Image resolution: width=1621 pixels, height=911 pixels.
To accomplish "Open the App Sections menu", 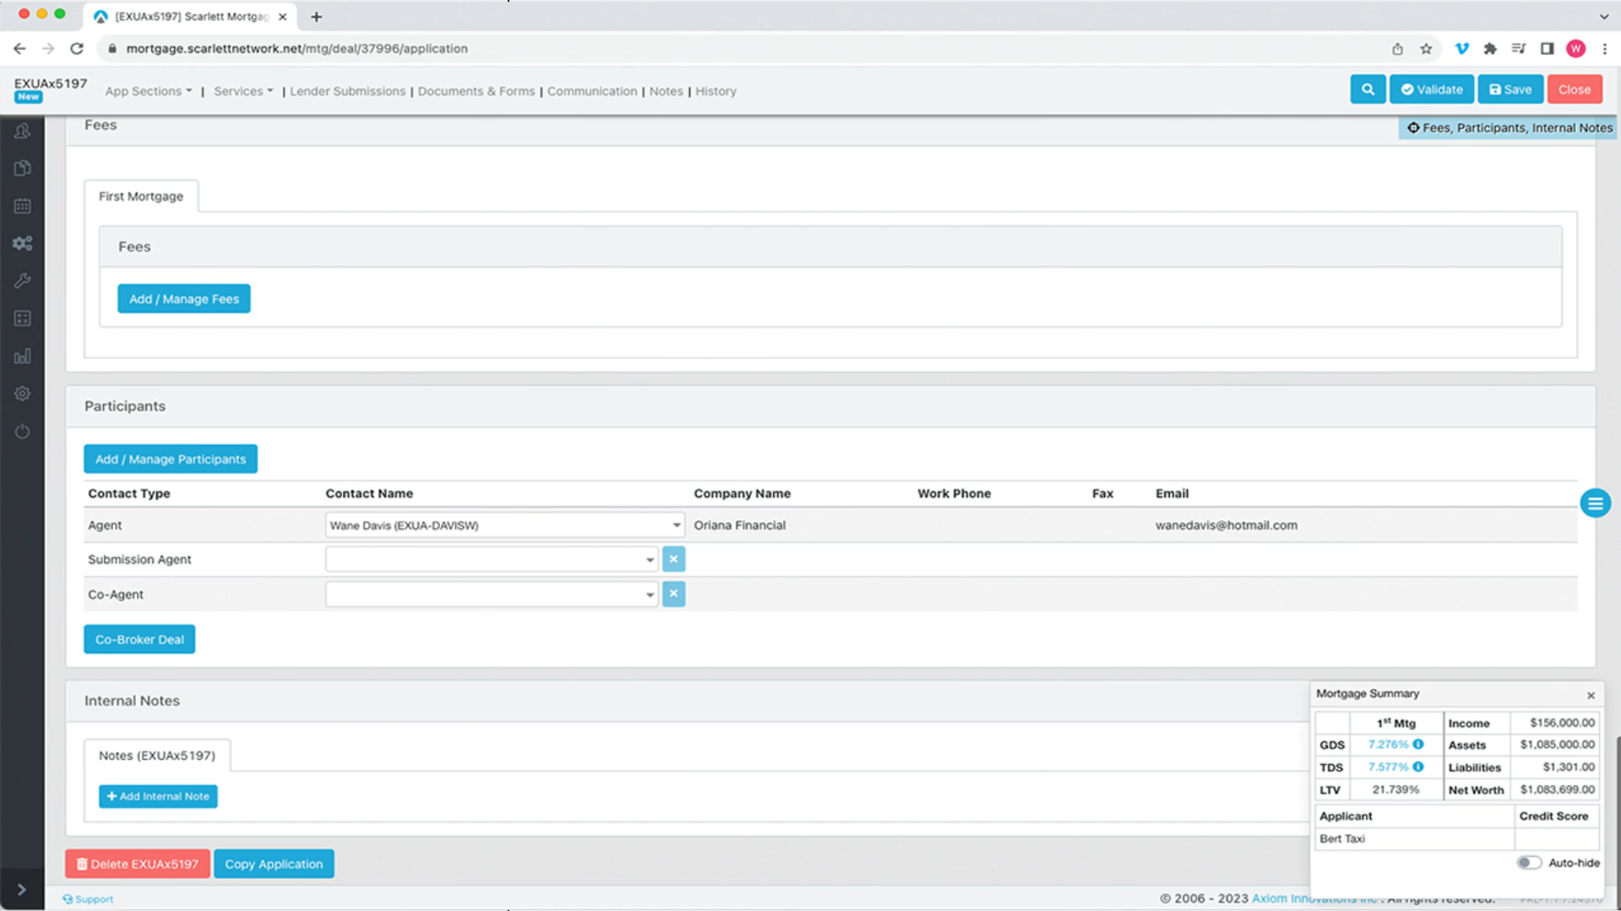I will [x=148, y=91].
